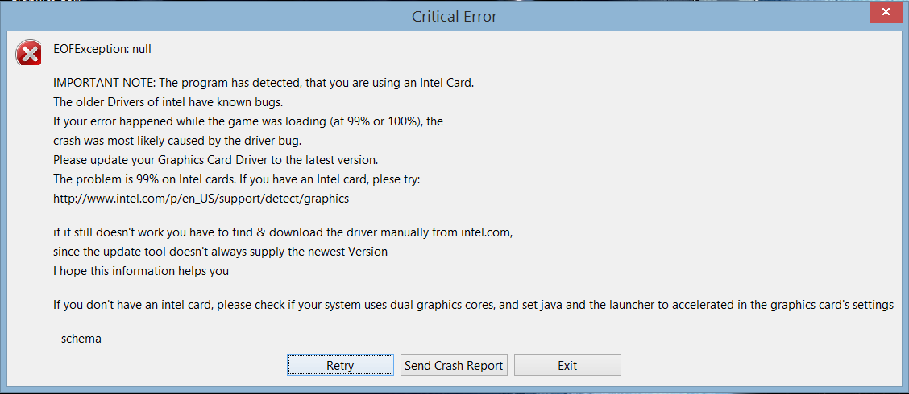Click "intel.com" at end of manual download line

[x=487, y=232]
